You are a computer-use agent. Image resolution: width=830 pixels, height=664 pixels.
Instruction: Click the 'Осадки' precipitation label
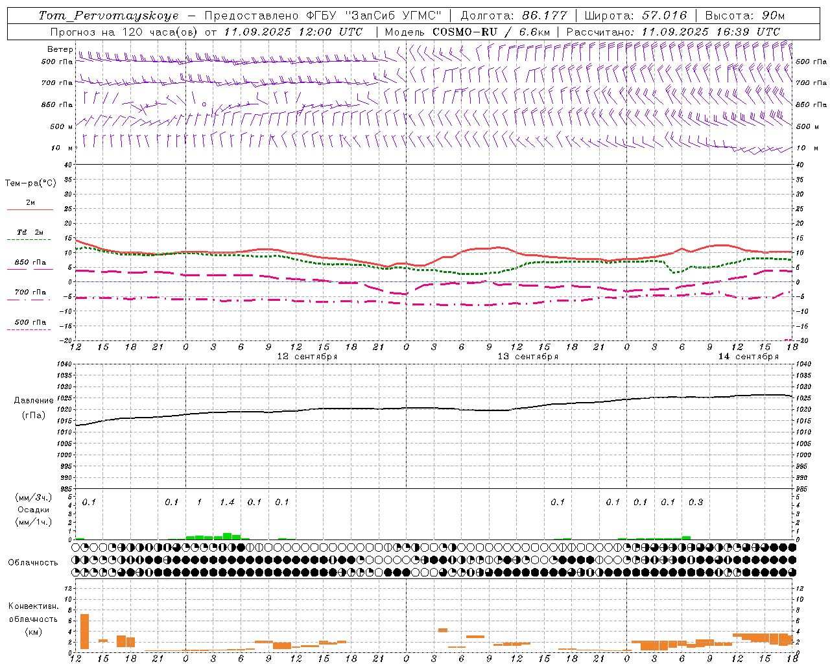[x=34, y=510]
